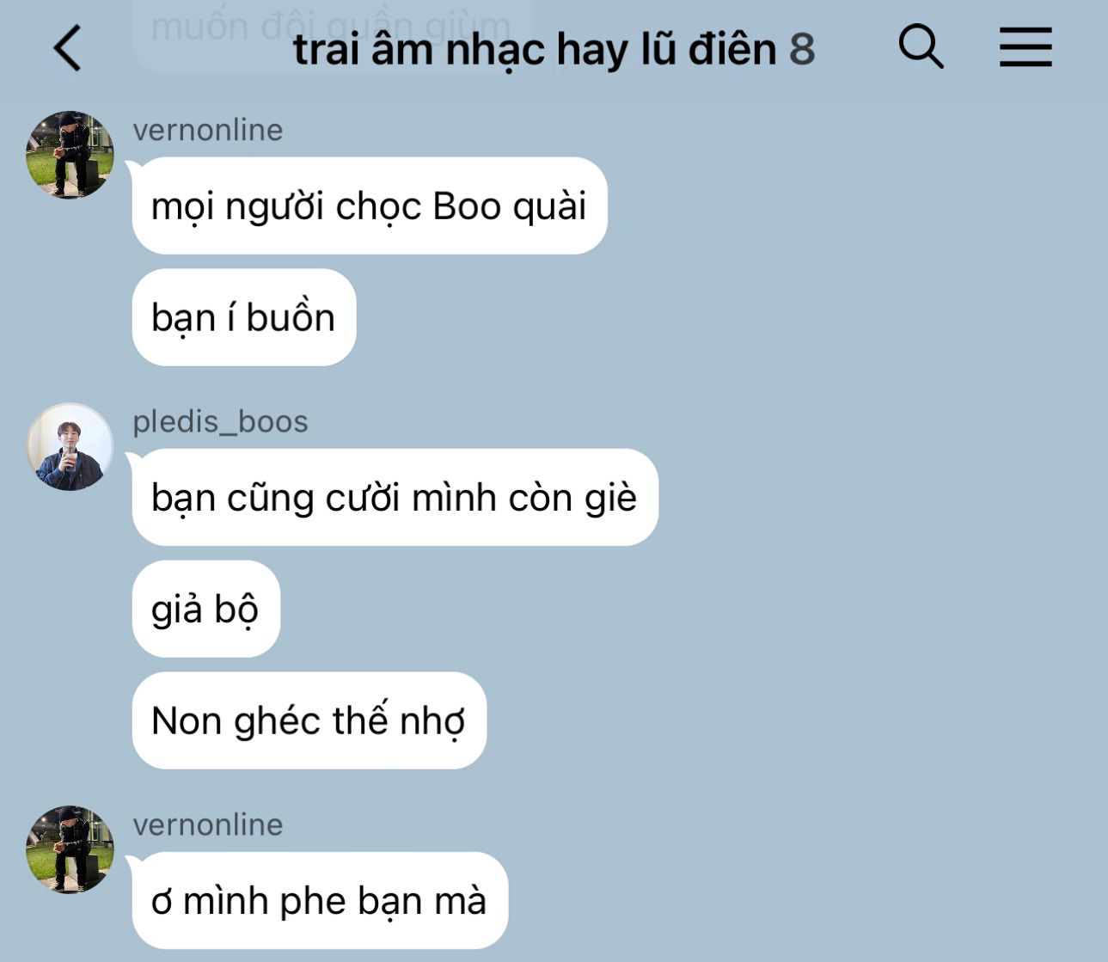Tap the faded message 'muốn đổi quần giùm'
1108x962 pixels.
332,28
